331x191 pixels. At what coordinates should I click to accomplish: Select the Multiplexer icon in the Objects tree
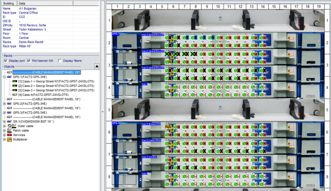(x=9, y=139)
